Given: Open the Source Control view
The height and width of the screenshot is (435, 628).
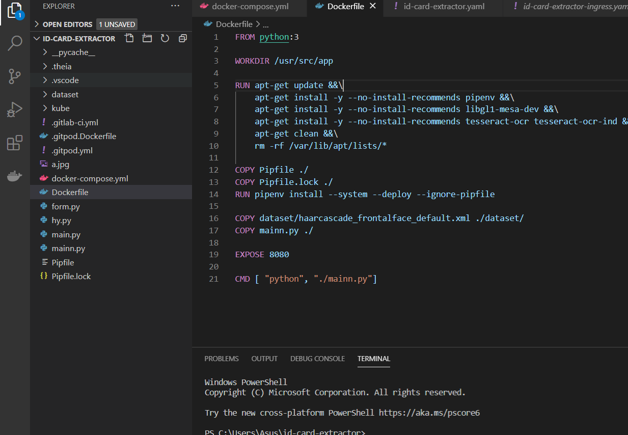Looking at the screenshot, I should click(15, 76).
